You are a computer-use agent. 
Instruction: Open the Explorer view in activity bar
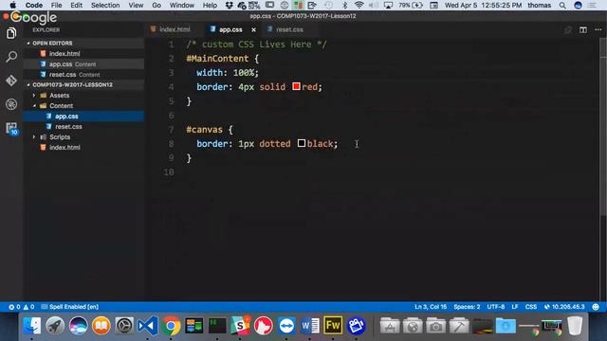click(11, 33)
